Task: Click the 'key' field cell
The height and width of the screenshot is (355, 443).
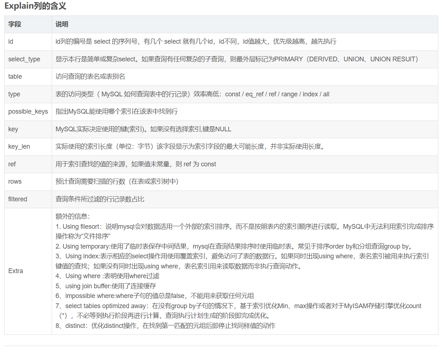Action: coord(28,129)
